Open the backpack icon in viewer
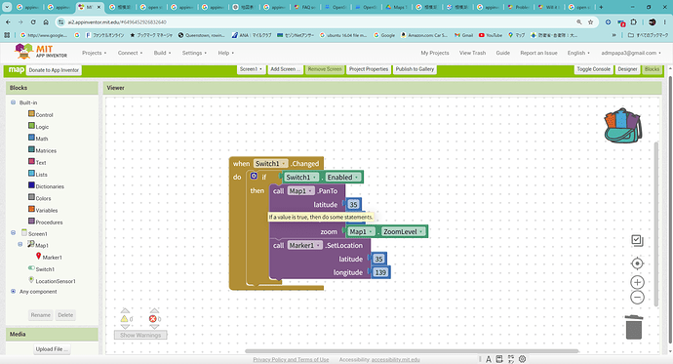The height and width of the screenshot is (364, 673). click(623, 126)
